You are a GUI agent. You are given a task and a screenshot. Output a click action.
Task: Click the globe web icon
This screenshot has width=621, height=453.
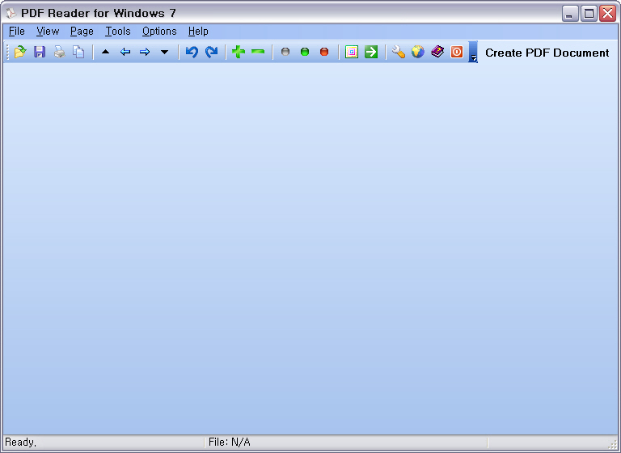(x=418, y=52)
